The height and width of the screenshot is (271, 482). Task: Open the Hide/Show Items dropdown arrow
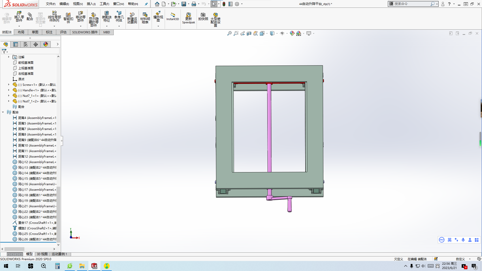tap(287, 33)
